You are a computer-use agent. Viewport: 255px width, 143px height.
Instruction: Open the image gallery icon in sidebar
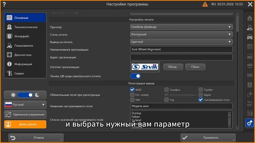pos(250,56)
